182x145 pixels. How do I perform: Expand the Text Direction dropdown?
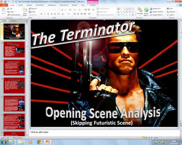tap(103, 9)
